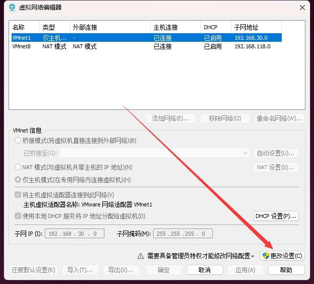Screen dimensions: 314x284
Task: Sort by 外部连接 column header
Action: pyautogui.click(x=110, y=27)
